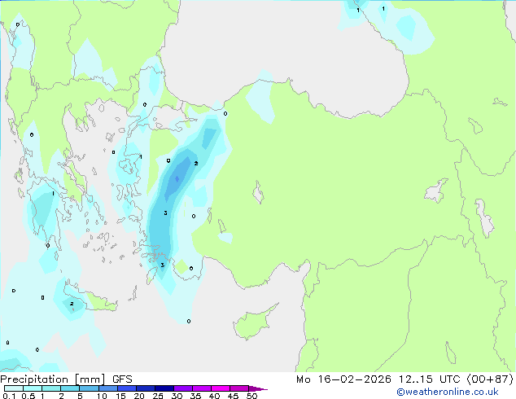Click the '10' legend scale label
The image size is (516, 399).
[102, 396]
